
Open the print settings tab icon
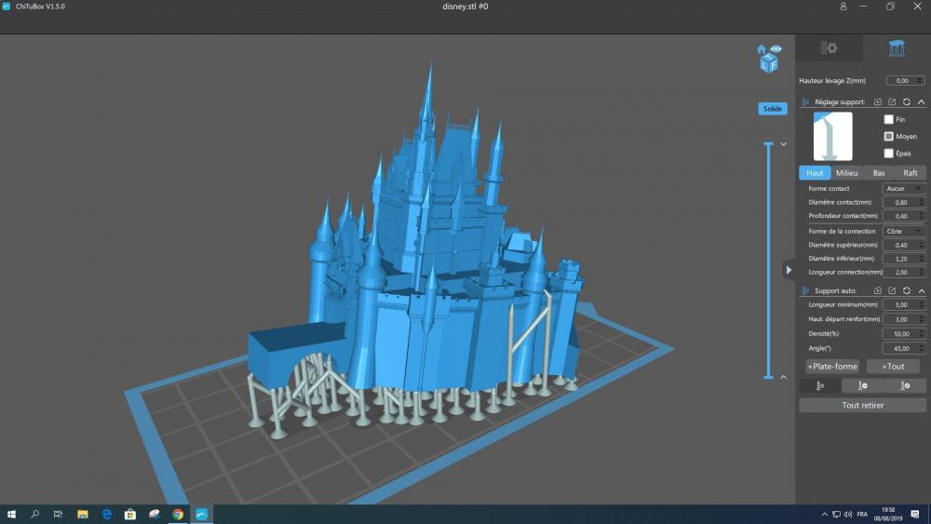[829, 48]
